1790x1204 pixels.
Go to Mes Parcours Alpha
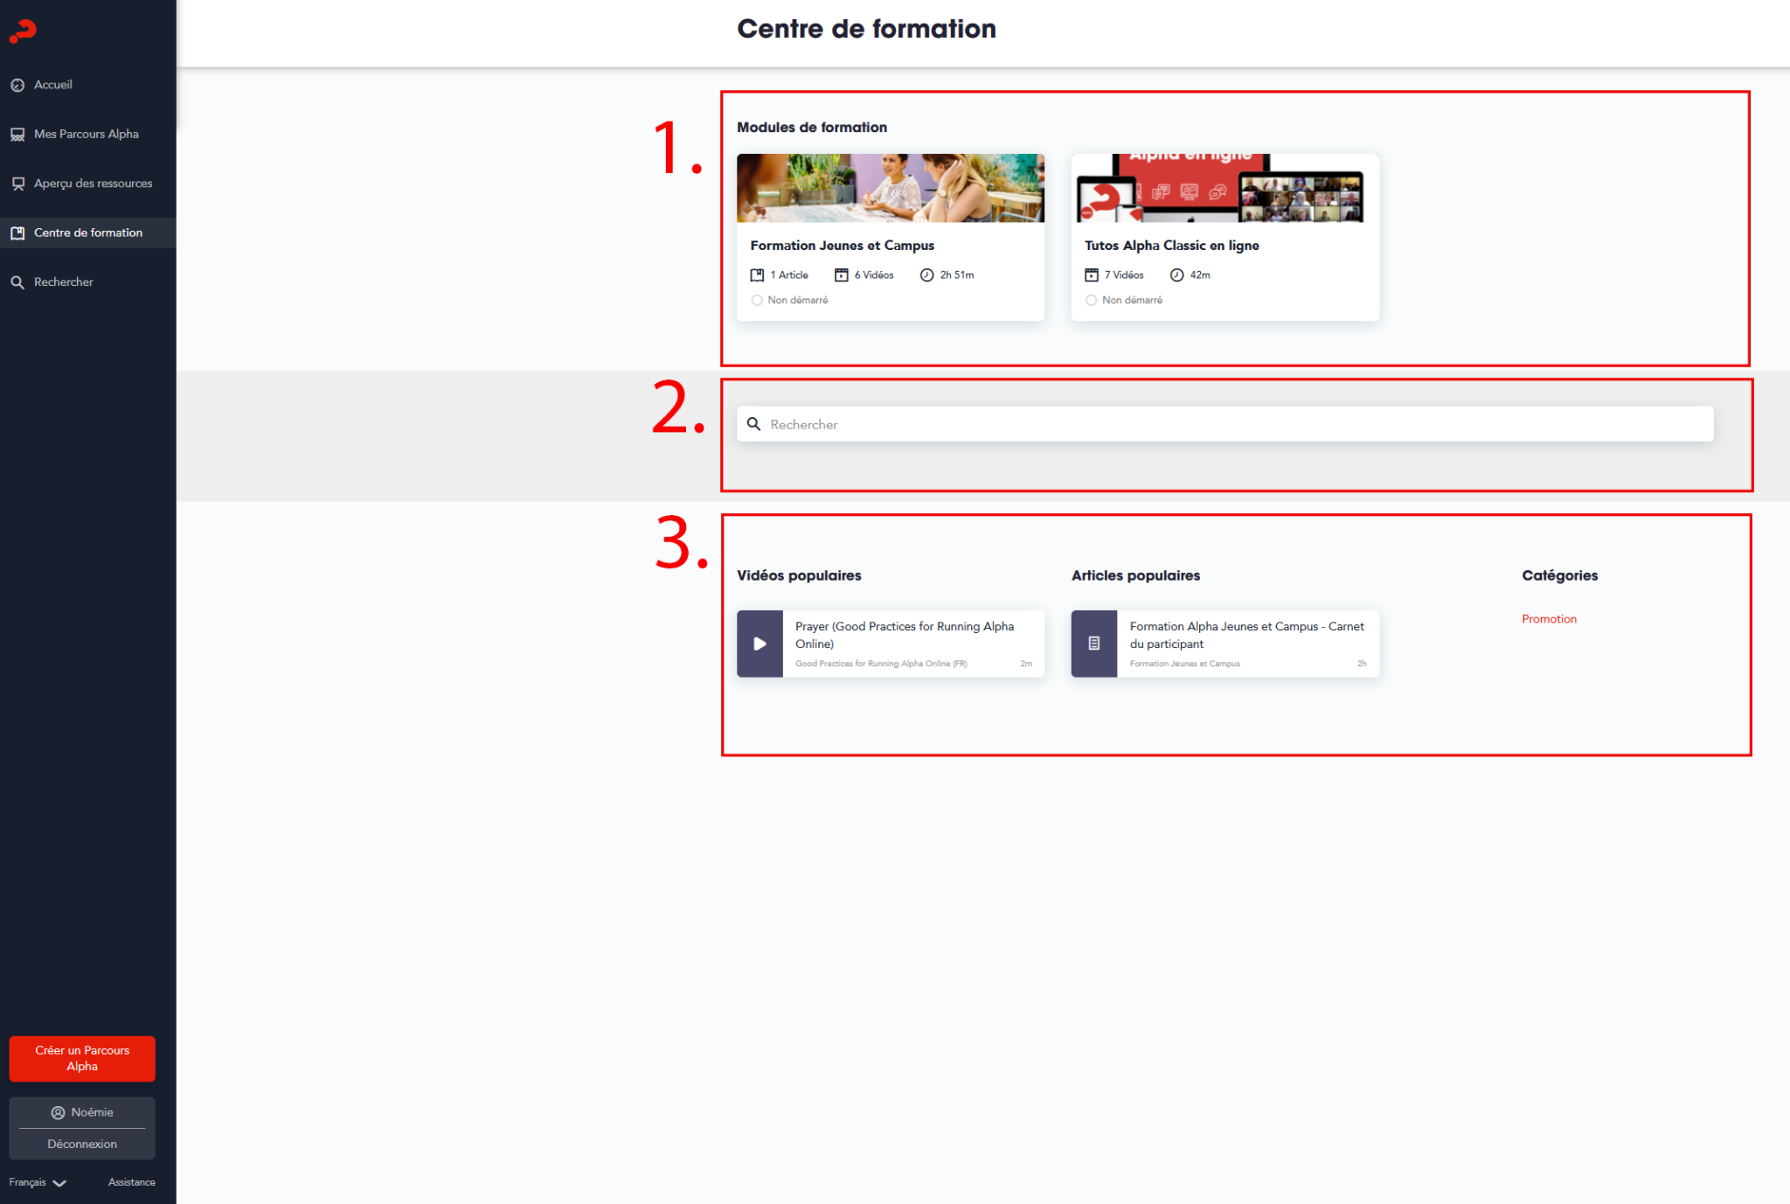click(x=88, y=135)
